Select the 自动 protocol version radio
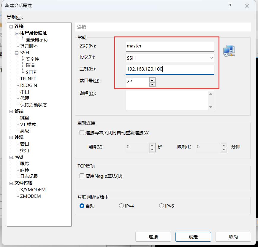 [82, 206]
